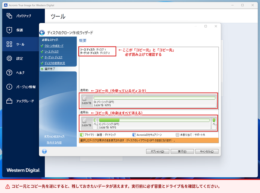Go to the クローン作成モード step
This screenshot has height=193, width=260.
pos(54,46)
